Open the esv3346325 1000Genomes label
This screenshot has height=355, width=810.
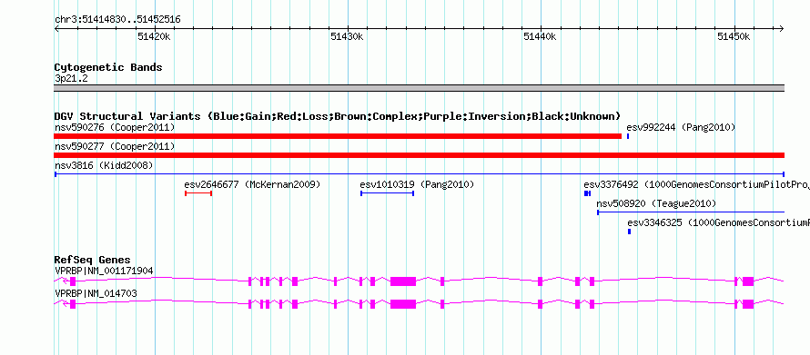click(719, 223)
